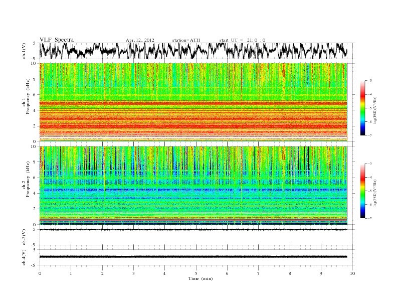Click the time axis tick label "0"
This screenshot has height=307, width=397.
pos(40,273)
